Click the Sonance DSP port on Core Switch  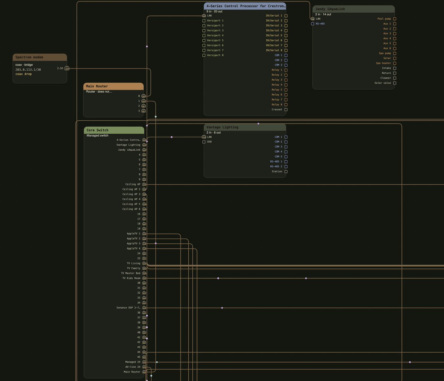coord(144,308)
